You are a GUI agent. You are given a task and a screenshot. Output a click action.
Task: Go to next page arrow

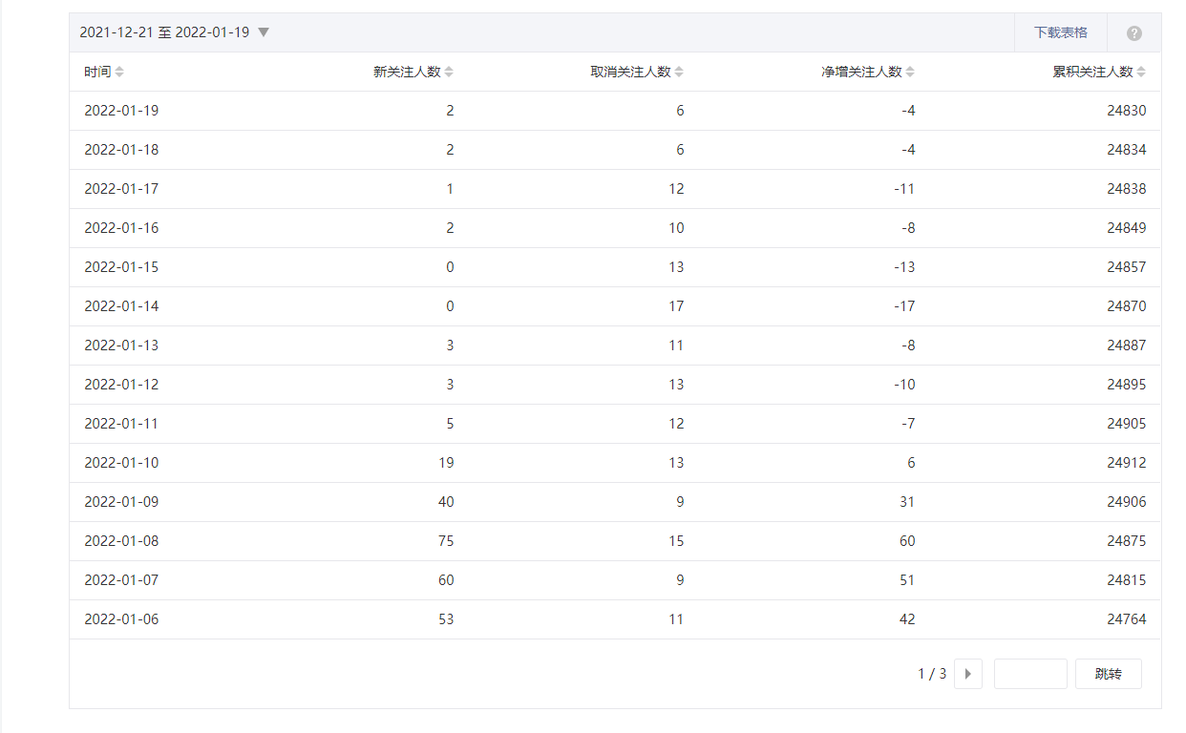967,674
